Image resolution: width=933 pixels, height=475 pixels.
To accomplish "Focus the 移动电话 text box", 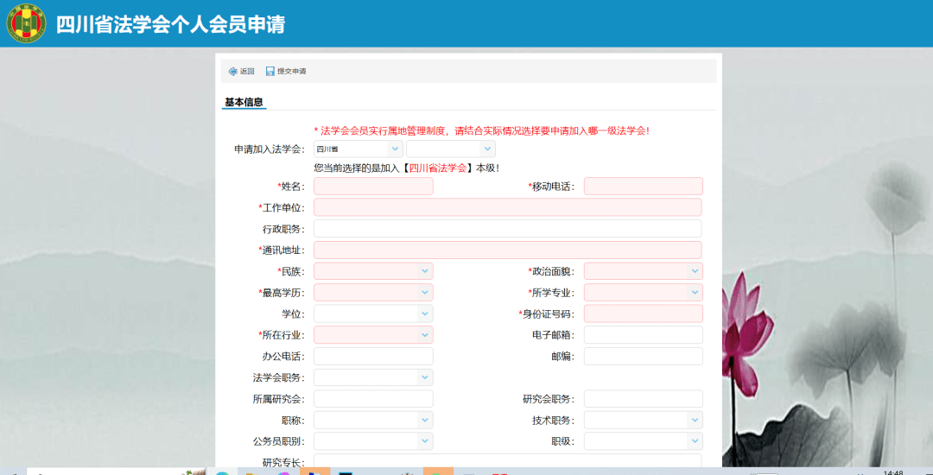I will point(643,187).
